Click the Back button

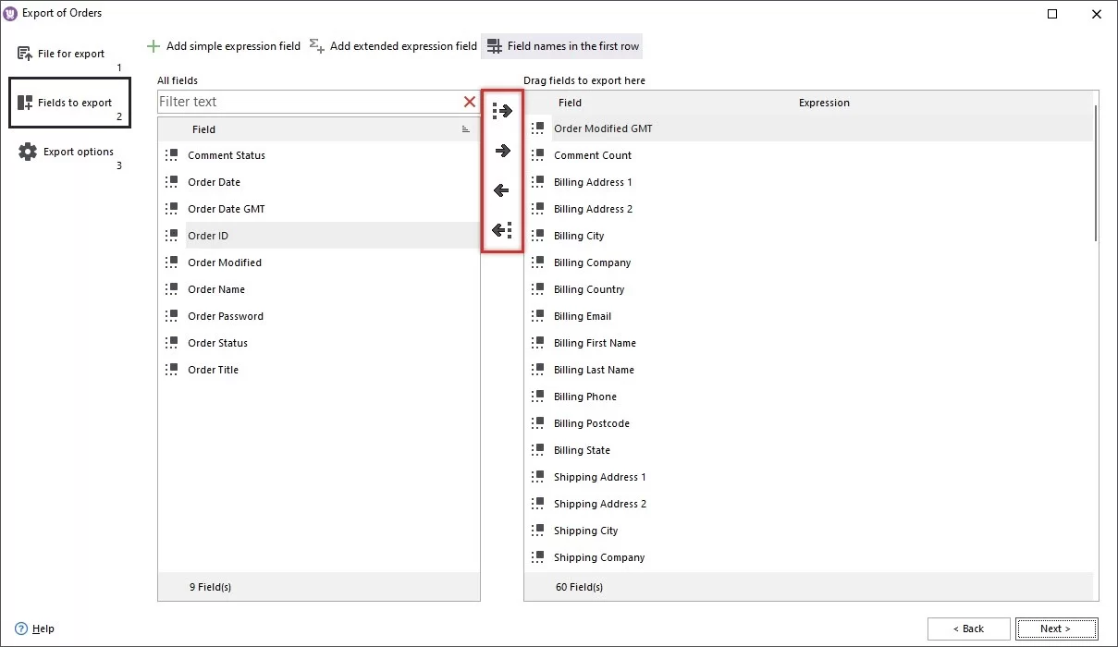tap(968, 629)
